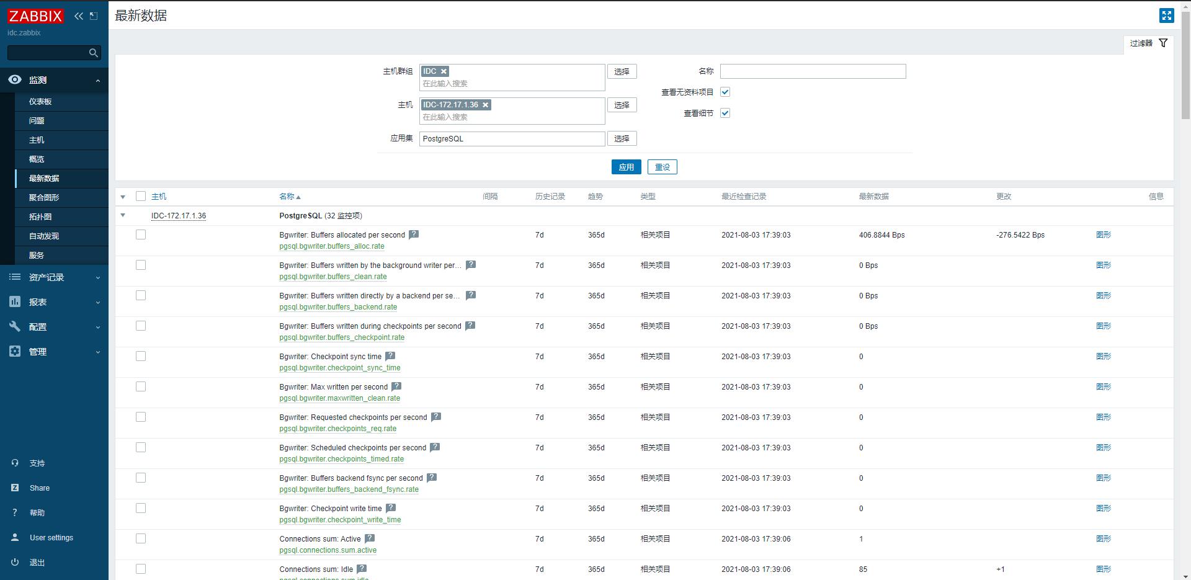The width and height of the screenshot is (1191, 580).
Task: Check the Checkpoint sync time row checkbox
Action: tap(141, 356)
